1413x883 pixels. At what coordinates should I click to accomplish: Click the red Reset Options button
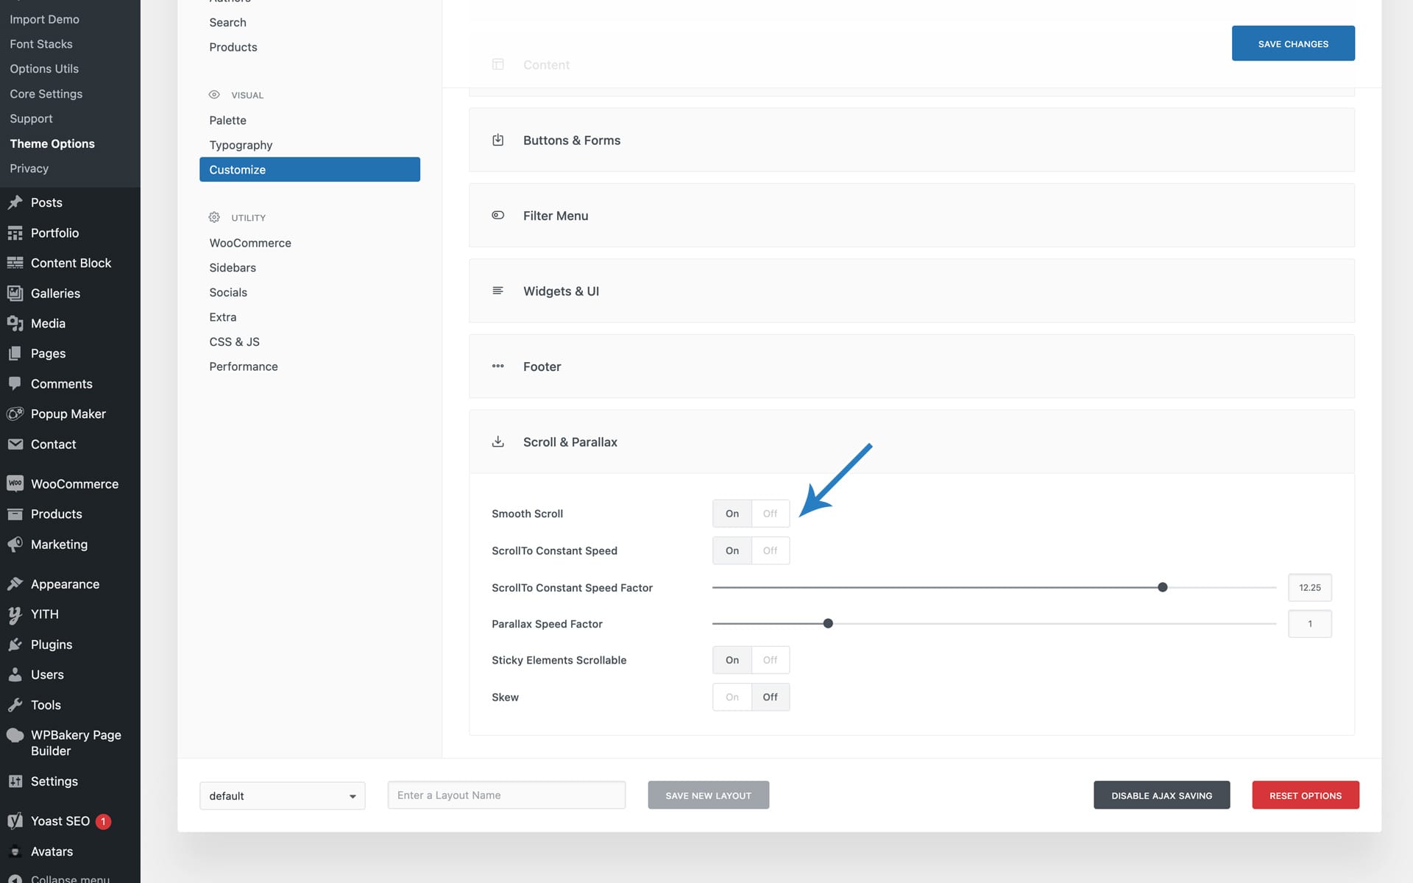[1305, 795]
